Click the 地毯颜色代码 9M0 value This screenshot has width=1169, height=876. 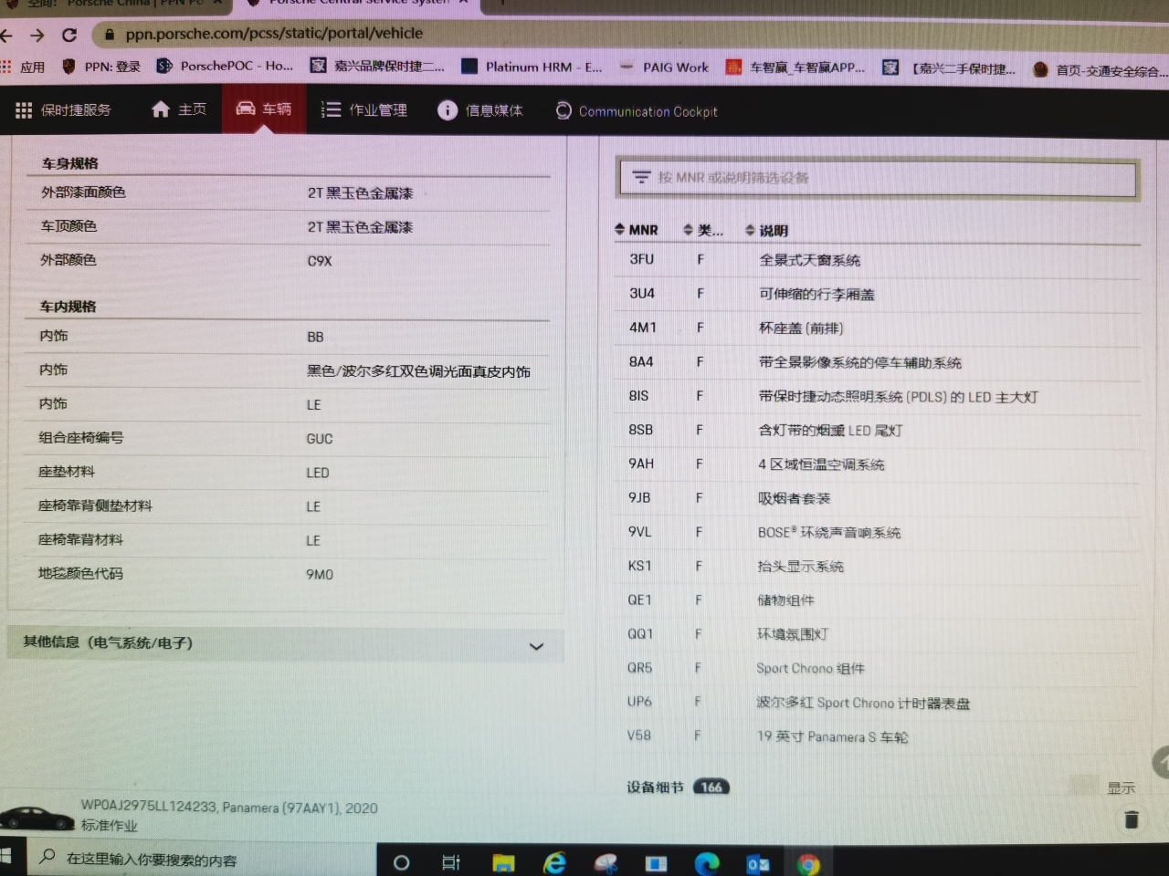320,574
